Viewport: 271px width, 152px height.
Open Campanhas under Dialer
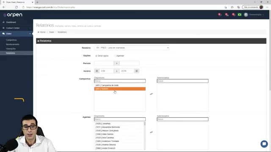click(x=11, y=40)
